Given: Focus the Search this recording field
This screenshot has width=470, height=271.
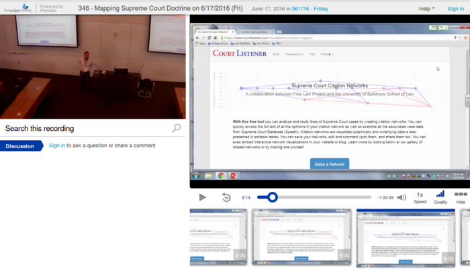Looking at the screenshot, I should [x=87, y=128].
